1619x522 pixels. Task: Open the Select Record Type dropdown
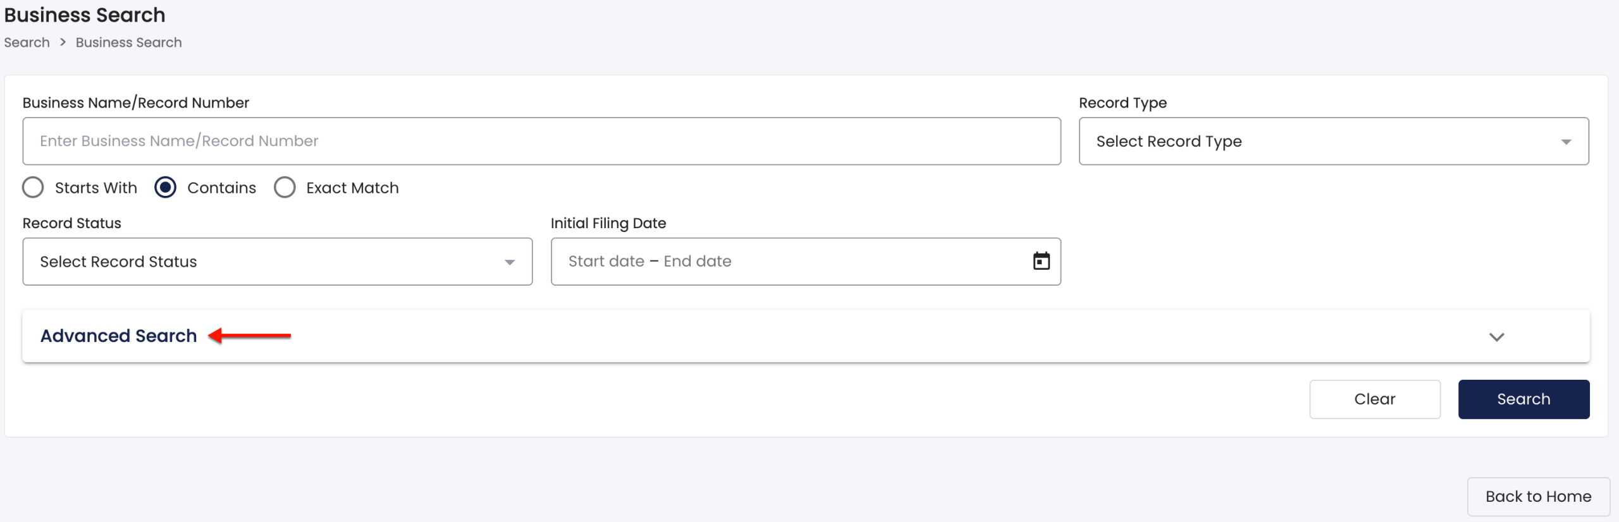1334,141
